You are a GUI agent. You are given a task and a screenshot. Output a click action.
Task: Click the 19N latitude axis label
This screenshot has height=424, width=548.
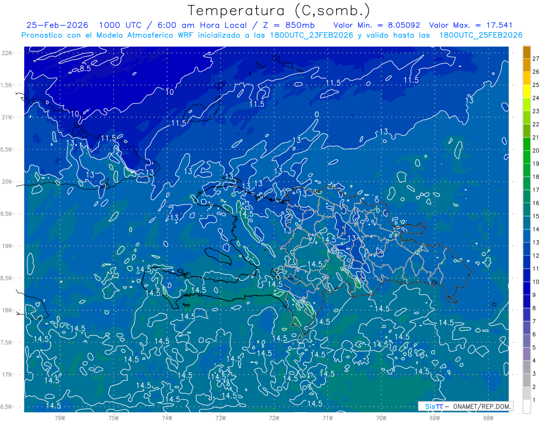pos(7,246)
